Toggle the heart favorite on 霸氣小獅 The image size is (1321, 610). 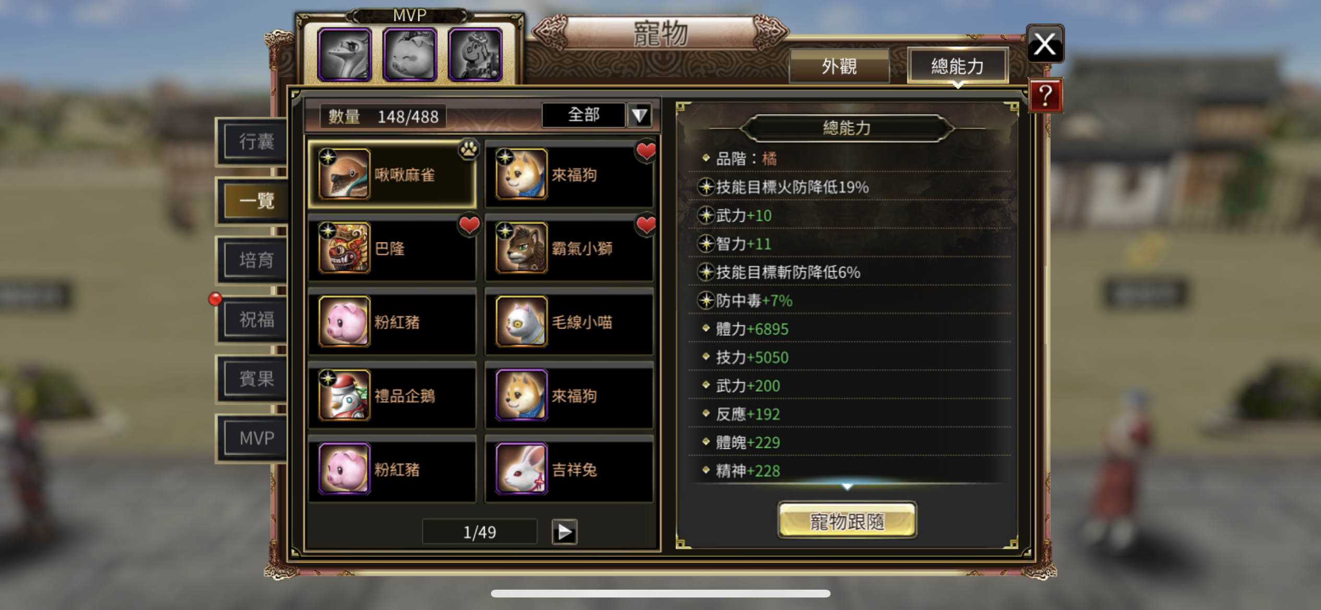[x=646, y=225]
